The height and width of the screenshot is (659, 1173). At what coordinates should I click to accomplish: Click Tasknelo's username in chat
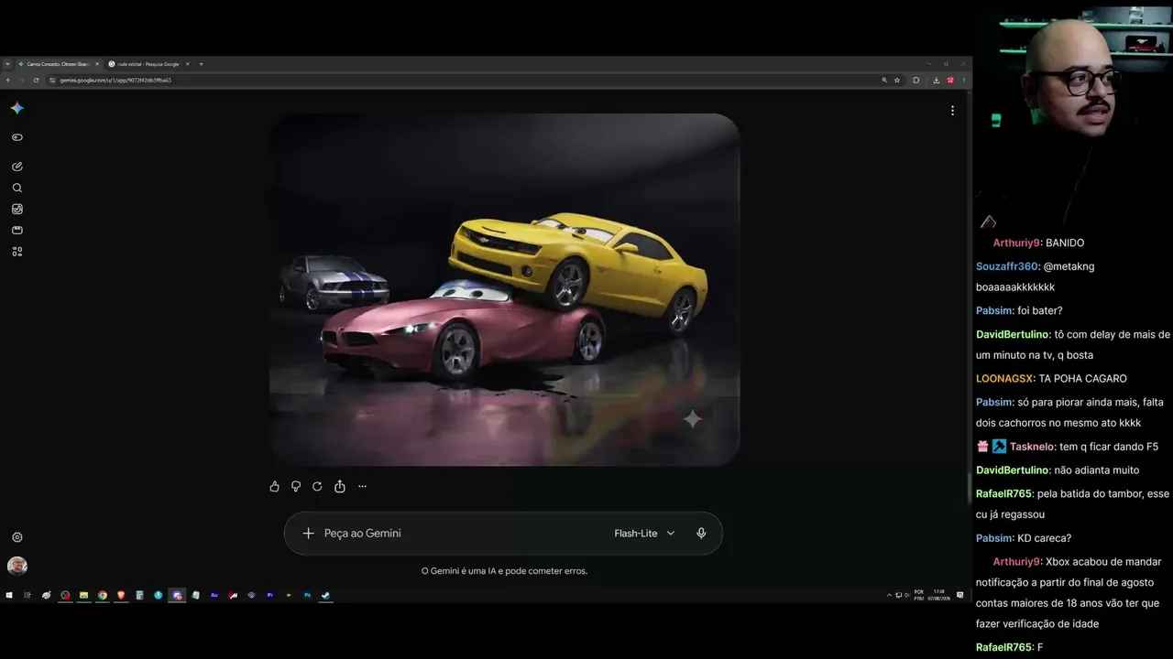(1032, 447)
